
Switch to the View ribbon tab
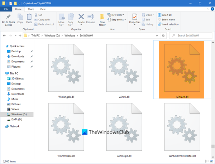coord(43,9)
